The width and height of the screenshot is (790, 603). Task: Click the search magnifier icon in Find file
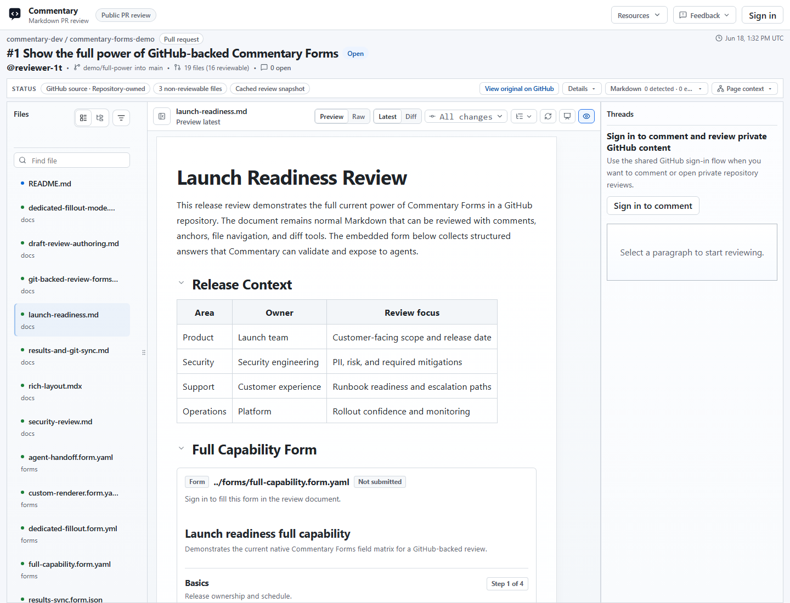(x=22, y=161)
